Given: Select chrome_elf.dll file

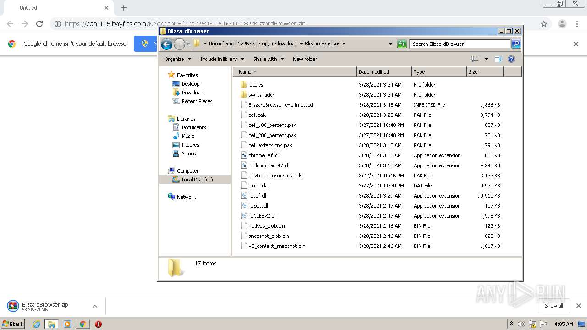Looking at the screenshot, I should (x=264, y=155).
